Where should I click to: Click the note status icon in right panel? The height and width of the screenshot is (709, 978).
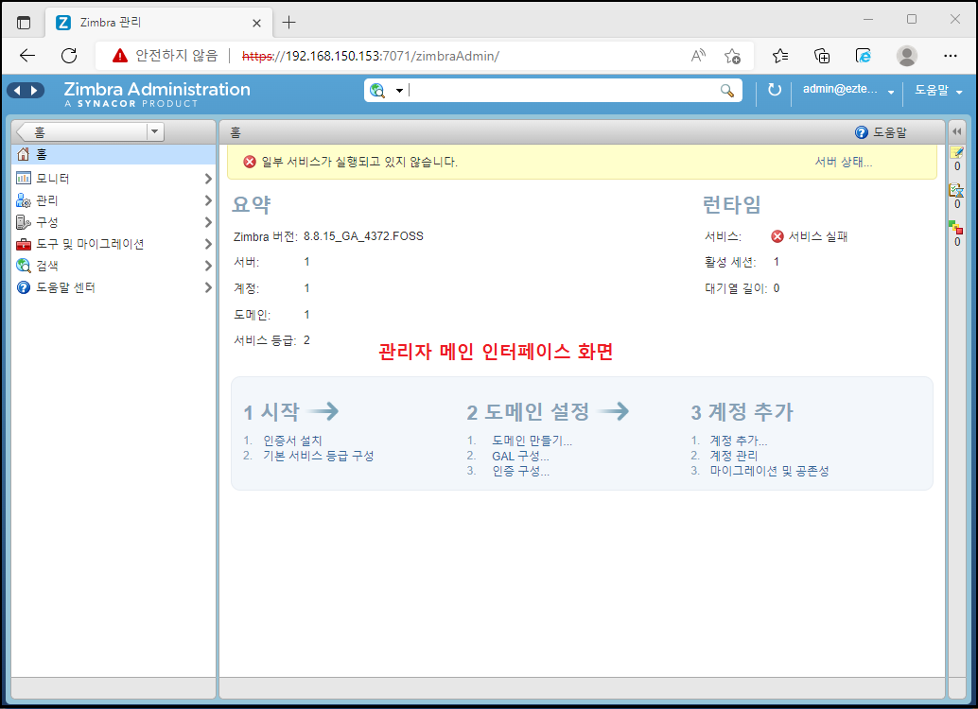pos(957,153)
